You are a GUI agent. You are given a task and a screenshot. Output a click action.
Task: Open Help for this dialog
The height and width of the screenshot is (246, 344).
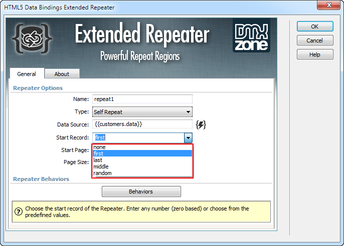315,54
